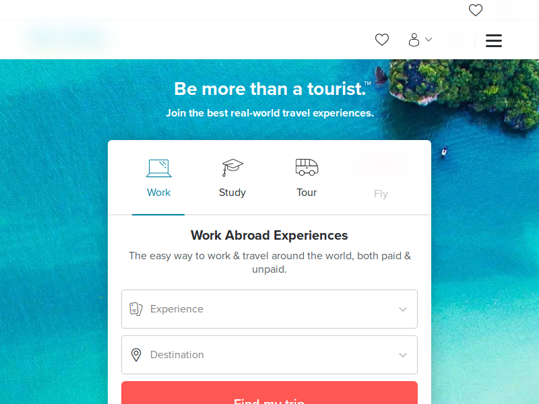This screenshot has width=539, height=404.
Task: Expand the Destination dropdown chevron
Action: 403,355
